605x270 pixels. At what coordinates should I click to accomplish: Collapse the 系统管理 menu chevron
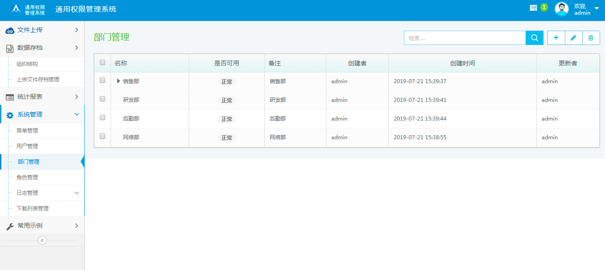[77, 114]
